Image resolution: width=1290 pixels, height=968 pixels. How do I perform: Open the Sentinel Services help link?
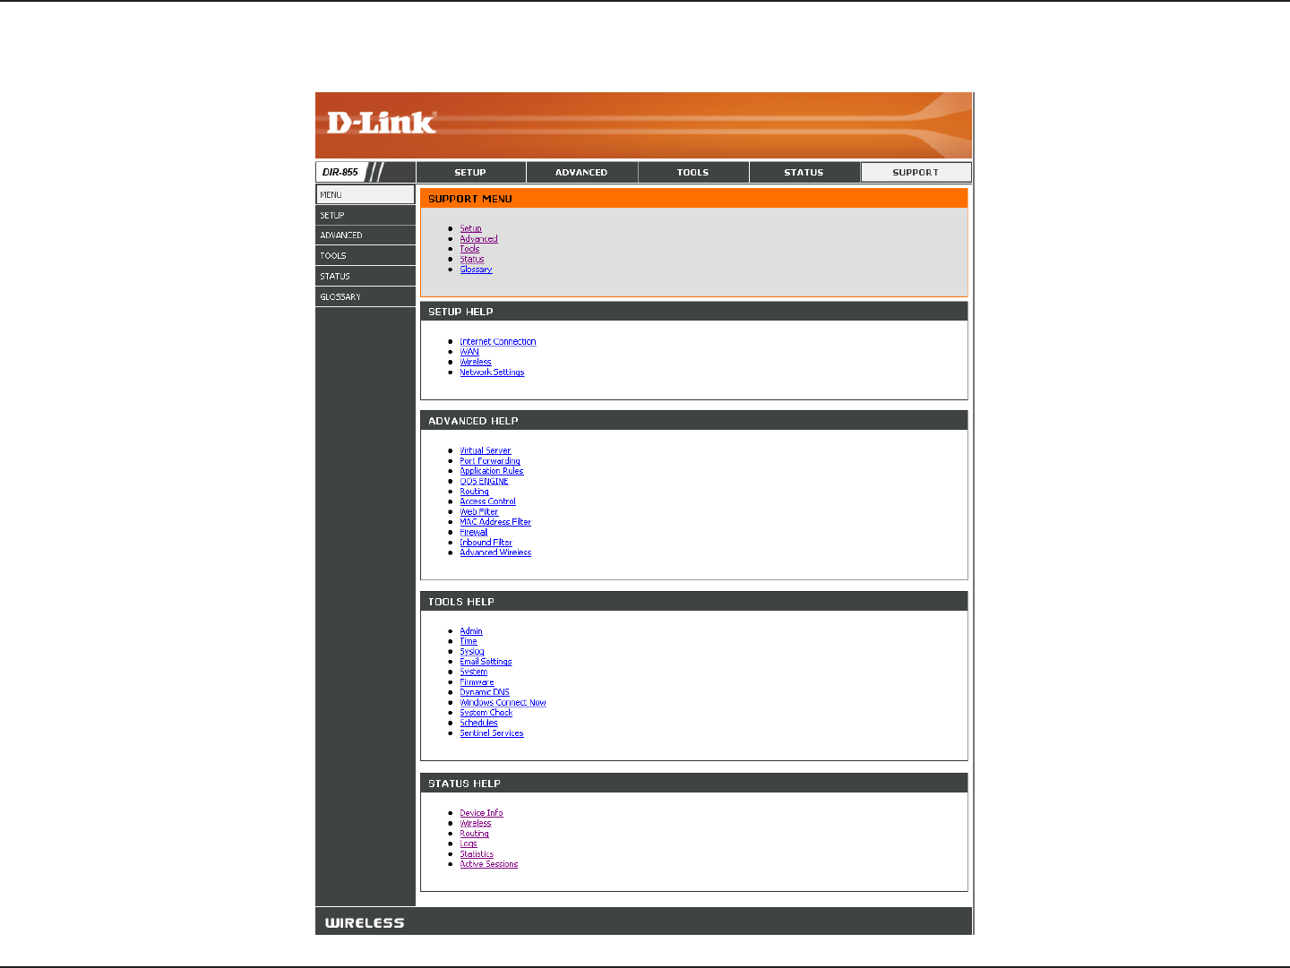[492, 733]
